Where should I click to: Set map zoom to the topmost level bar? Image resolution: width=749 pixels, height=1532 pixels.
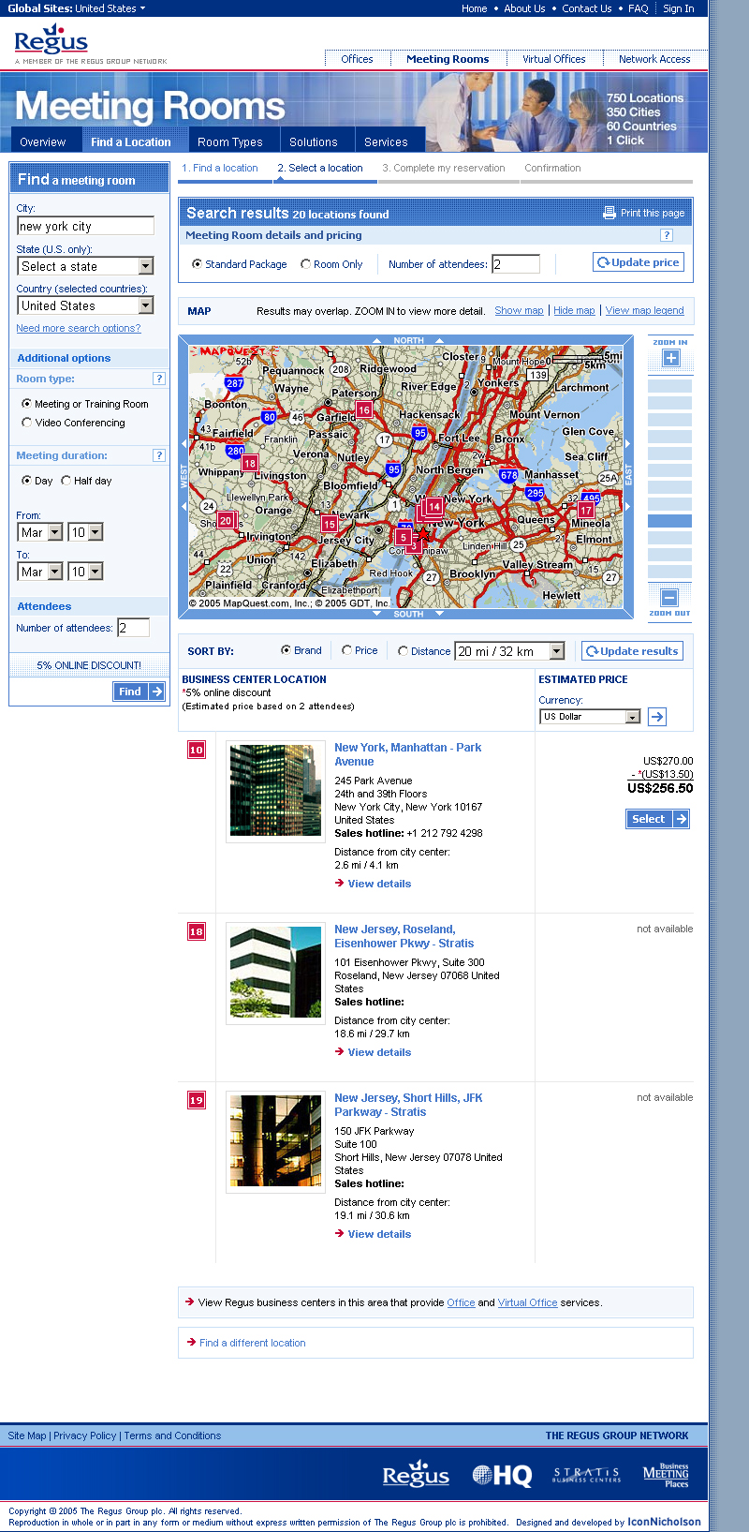tap(670, 386)
